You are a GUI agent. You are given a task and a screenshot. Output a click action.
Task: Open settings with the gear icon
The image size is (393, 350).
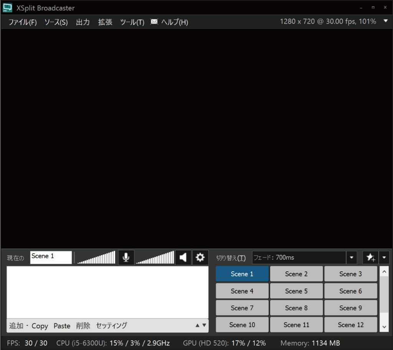pyautogui.click(x=200, y=258)
